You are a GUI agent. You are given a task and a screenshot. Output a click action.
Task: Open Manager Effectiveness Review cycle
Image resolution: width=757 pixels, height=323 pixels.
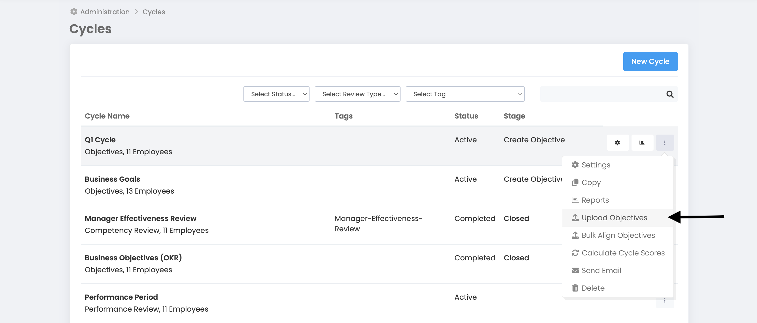click(141, 218)
